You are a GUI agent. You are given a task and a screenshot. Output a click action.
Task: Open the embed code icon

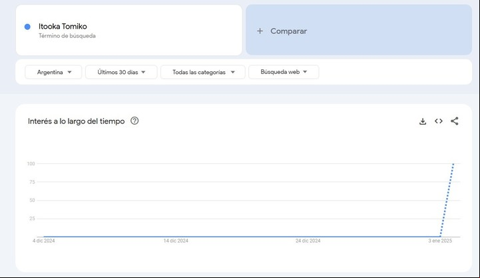[x=438, y=121]
